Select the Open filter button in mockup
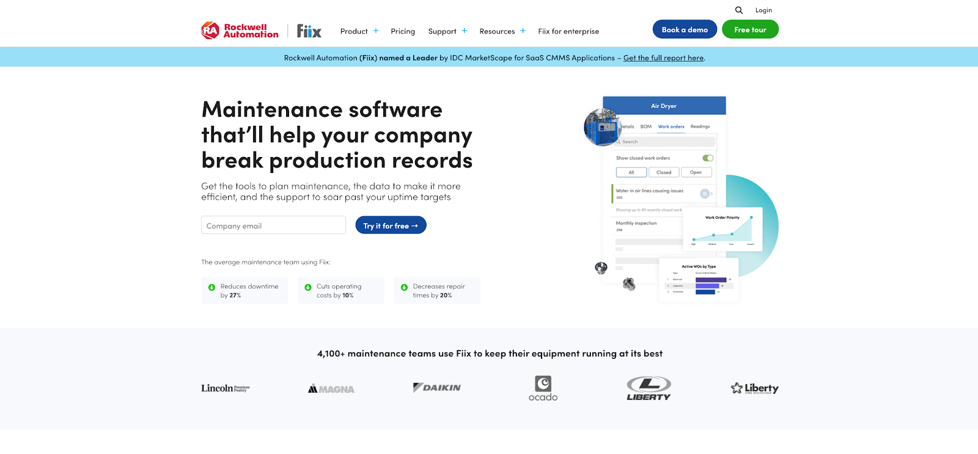This screenshot has width=978, height=454. pos(696,172)
